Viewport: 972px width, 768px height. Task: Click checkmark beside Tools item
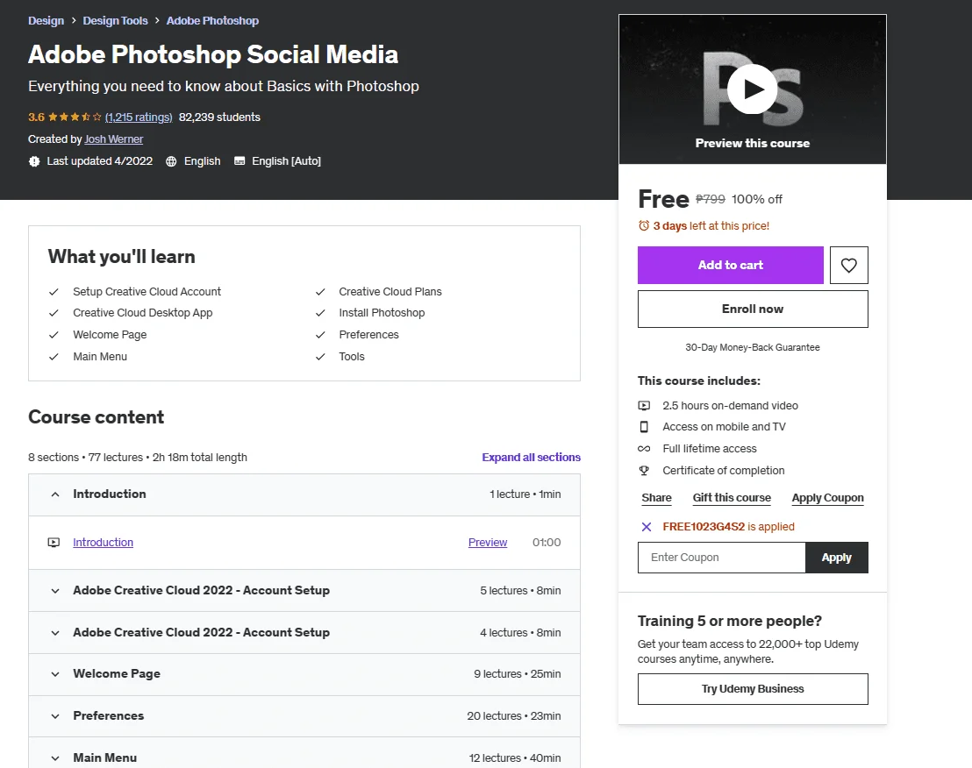(x=320, y=357)
